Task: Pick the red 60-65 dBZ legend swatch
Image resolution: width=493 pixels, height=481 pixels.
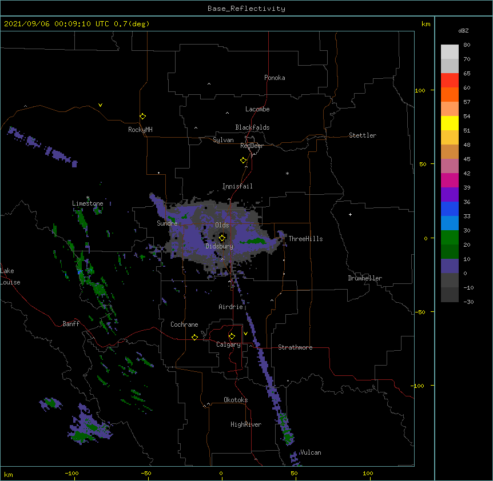Action: [x=450, y=80]
